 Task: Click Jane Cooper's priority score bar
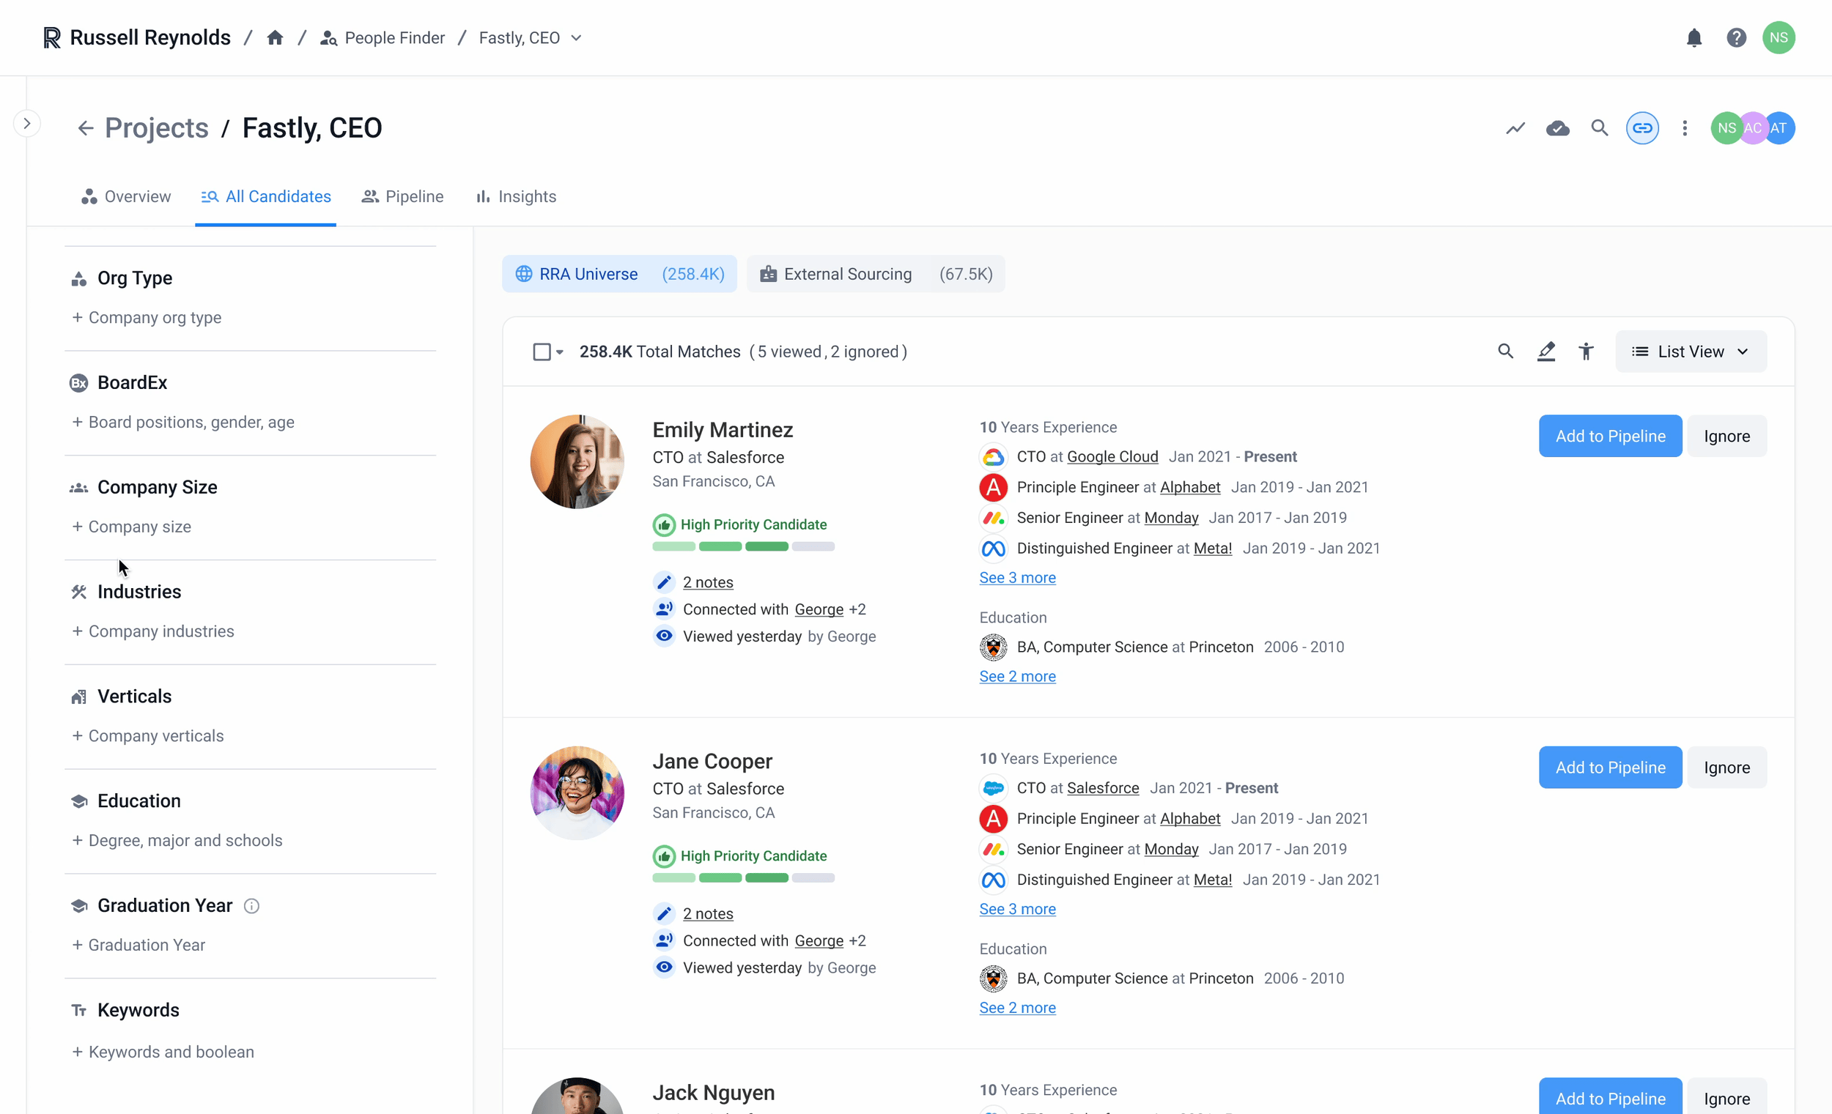tap(744, 877)
